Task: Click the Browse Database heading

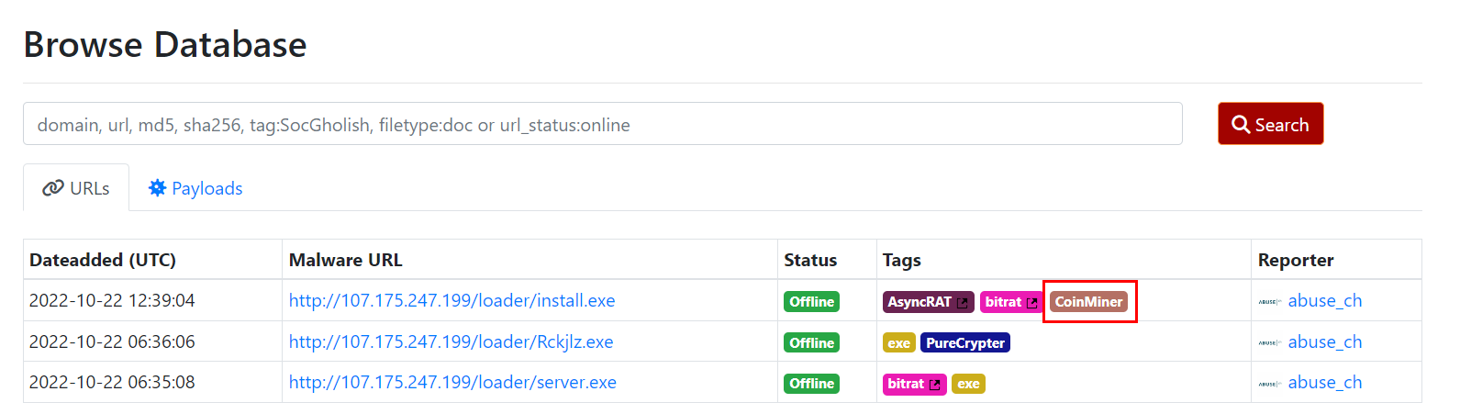Action: pyautogui.click(x=165, y=44)
